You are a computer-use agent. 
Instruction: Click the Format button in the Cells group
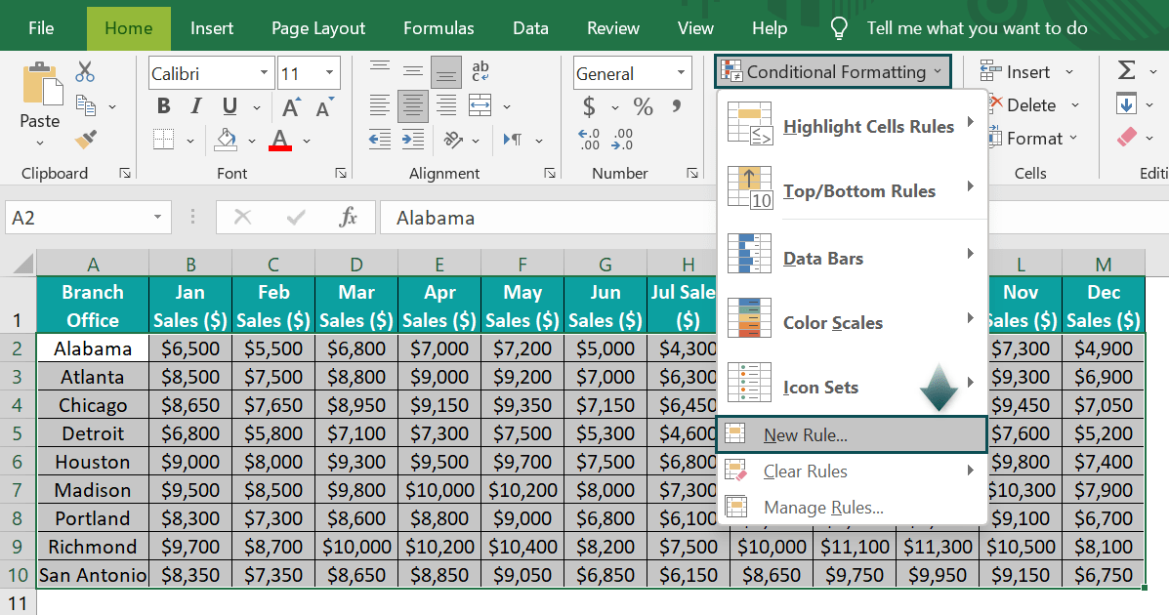click(1033, 139)
